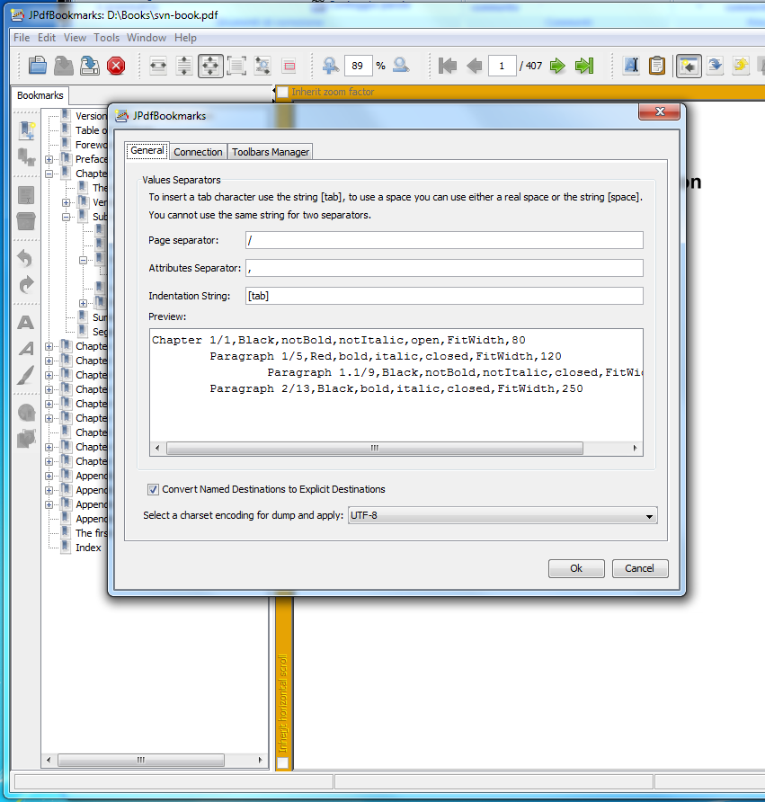Click the Cancel button
The height and width of the screenshot is (802, 765).
640,568
